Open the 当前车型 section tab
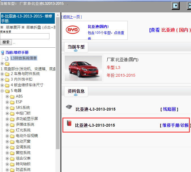Screen dimensions: 191x172 click(76, 47)
